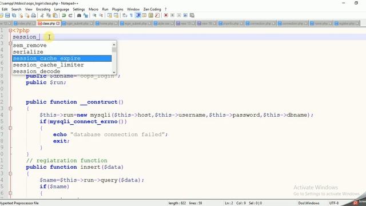The height and width of the screenshot is (206, 366).
Task: Collapse the fold marker at the <?php line
Action: [x=10, y=30]
